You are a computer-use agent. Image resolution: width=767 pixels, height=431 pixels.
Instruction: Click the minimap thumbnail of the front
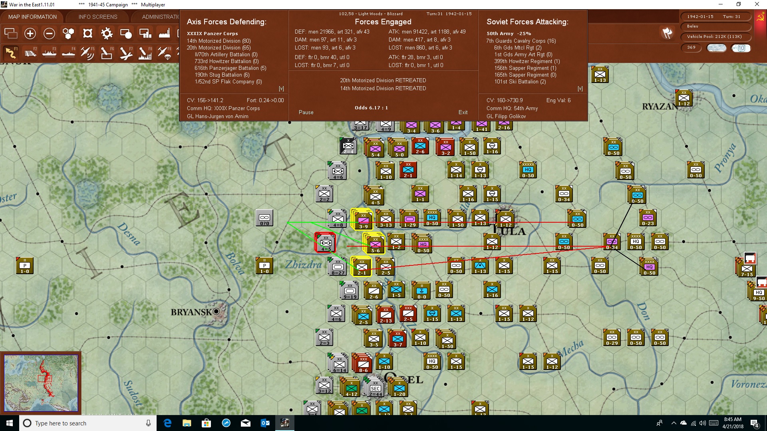pyautogui.click(x=41, y=383)
